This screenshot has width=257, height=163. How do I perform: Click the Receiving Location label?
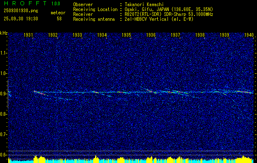95,9
